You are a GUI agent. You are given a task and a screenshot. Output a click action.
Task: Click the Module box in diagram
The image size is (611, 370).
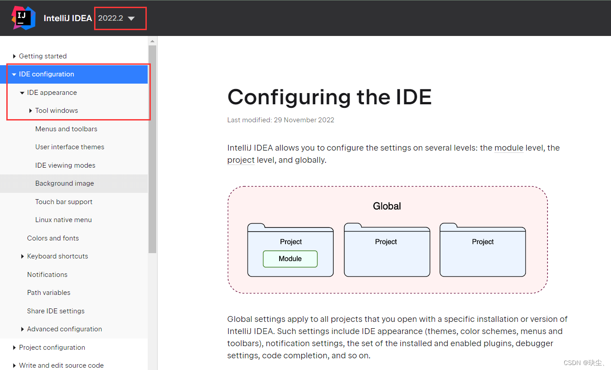[x=290, y=259]
